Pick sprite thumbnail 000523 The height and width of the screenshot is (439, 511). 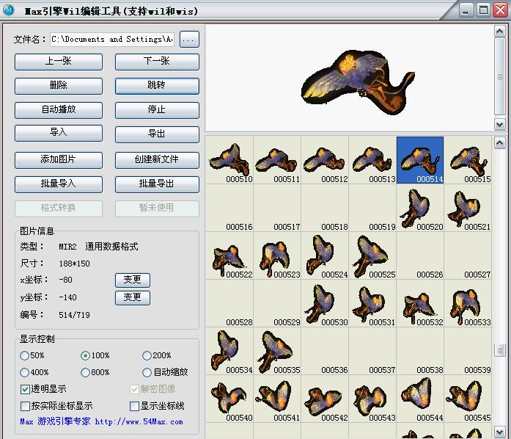point(277,256)
